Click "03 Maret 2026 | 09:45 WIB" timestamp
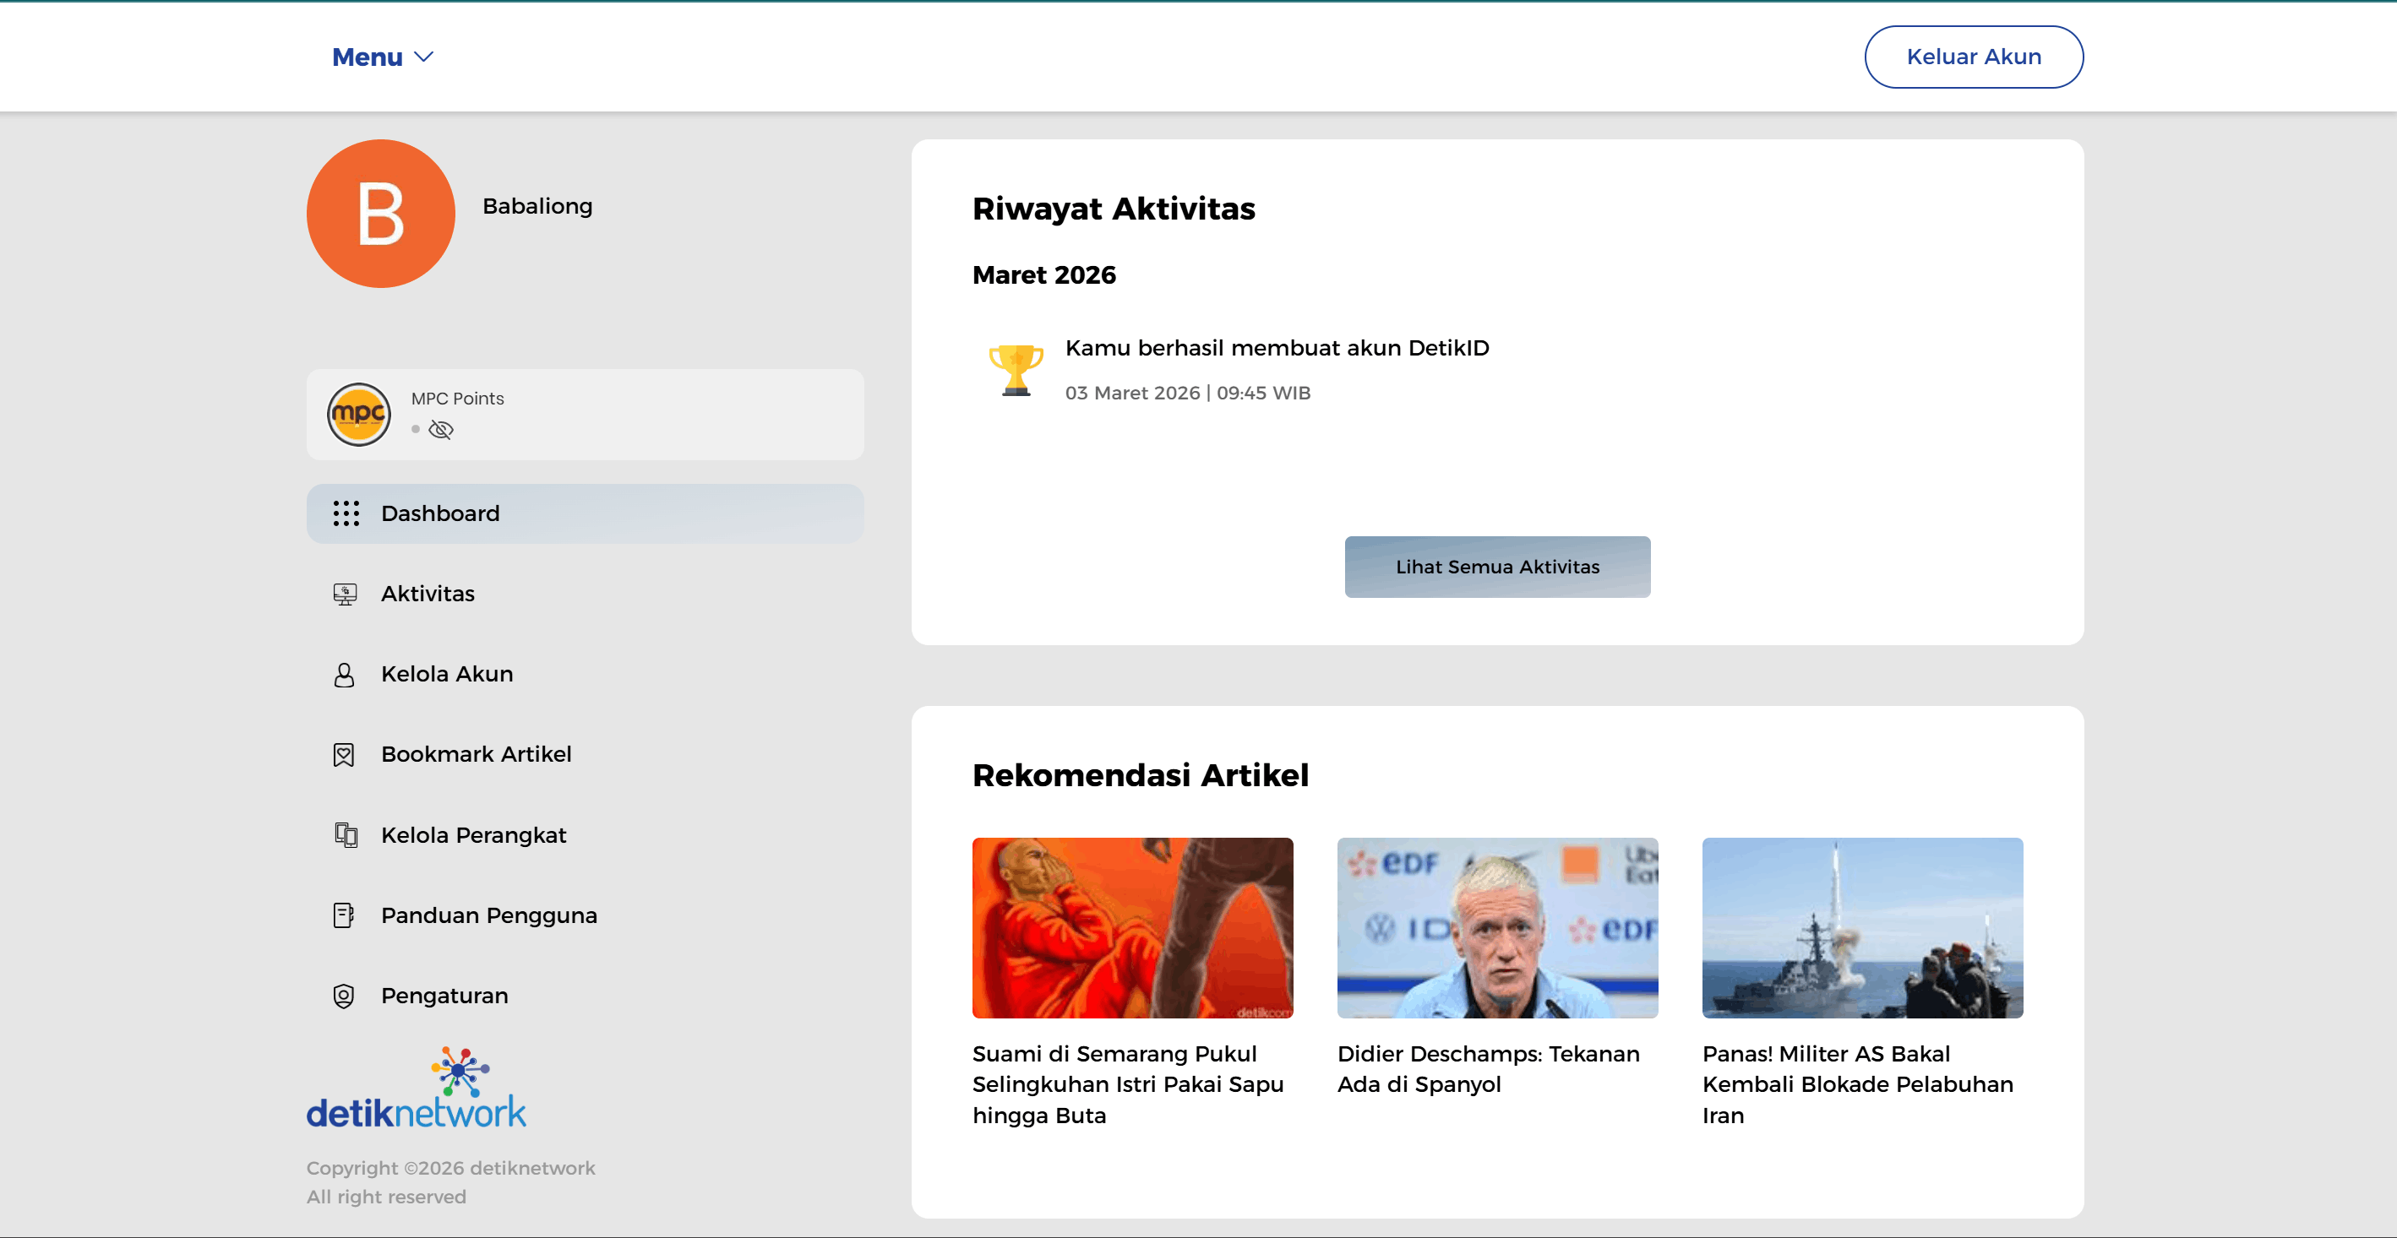The height and width of the screenshot is (1238, 2397). point(1187,393)
